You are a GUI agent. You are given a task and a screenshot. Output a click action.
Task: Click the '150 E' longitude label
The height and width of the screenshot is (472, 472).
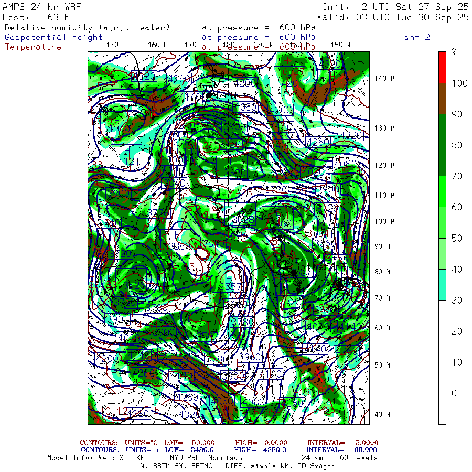click(116, 45)
